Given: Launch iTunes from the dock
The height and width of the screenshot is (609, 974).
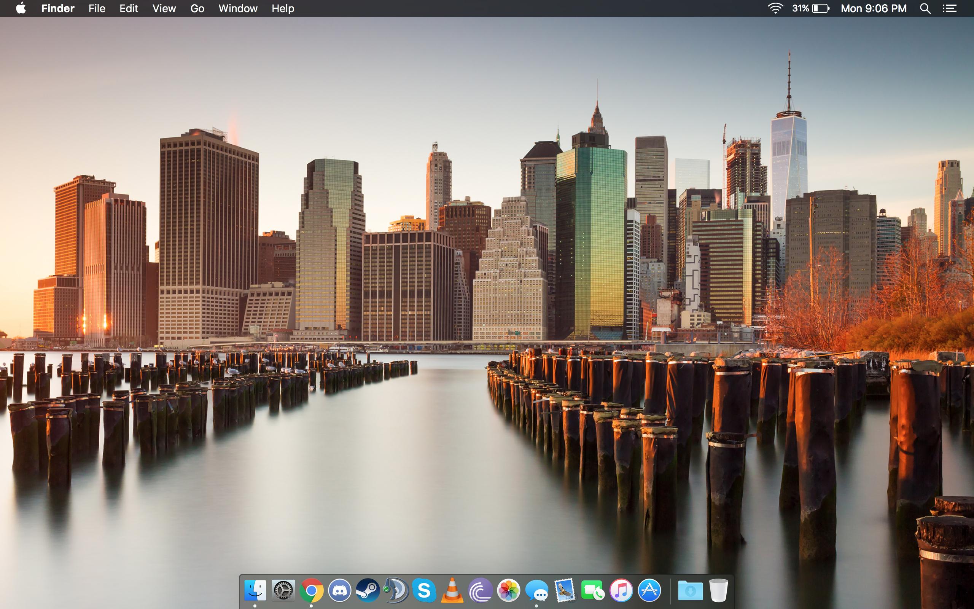Looking at the screenshot, I should [x=621, y=590].
